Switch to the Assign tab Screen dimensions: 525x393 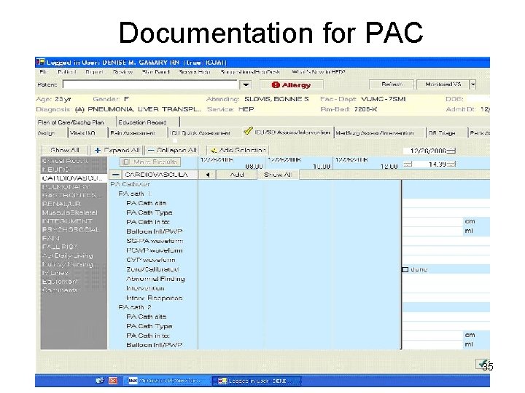tap(51, 133)
